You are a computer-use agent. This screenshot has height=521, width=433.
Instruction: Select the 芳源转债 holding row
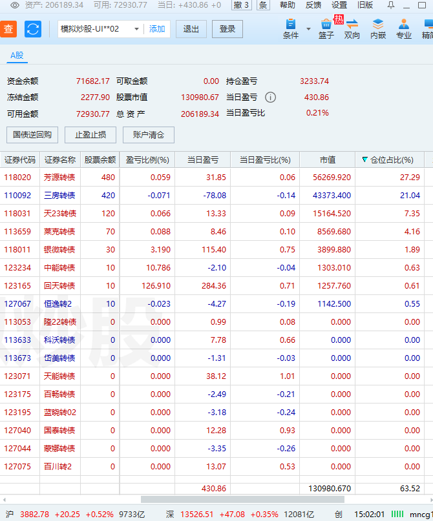[x=59, y=178]
